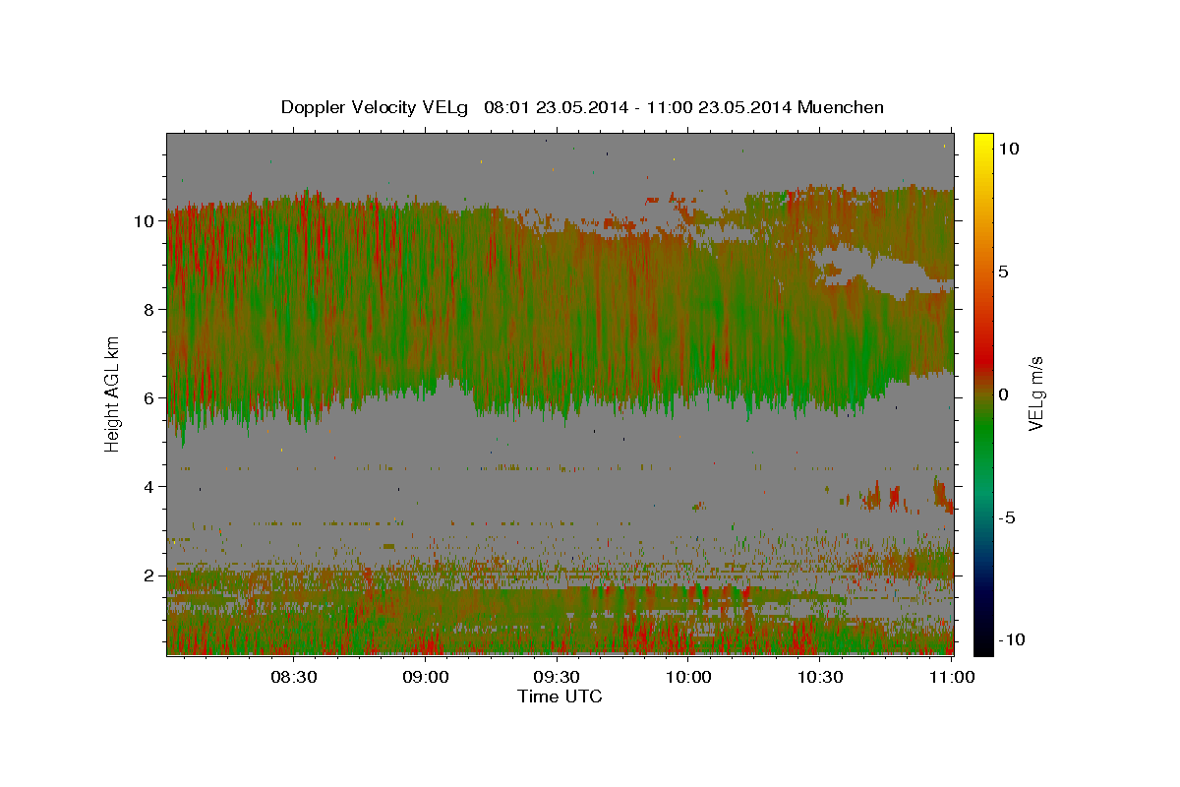Image resolution: width=1180 pixels, height=787 pixels.
Task: Select the 09:00 time tick label
Action: tap(428, 677)
